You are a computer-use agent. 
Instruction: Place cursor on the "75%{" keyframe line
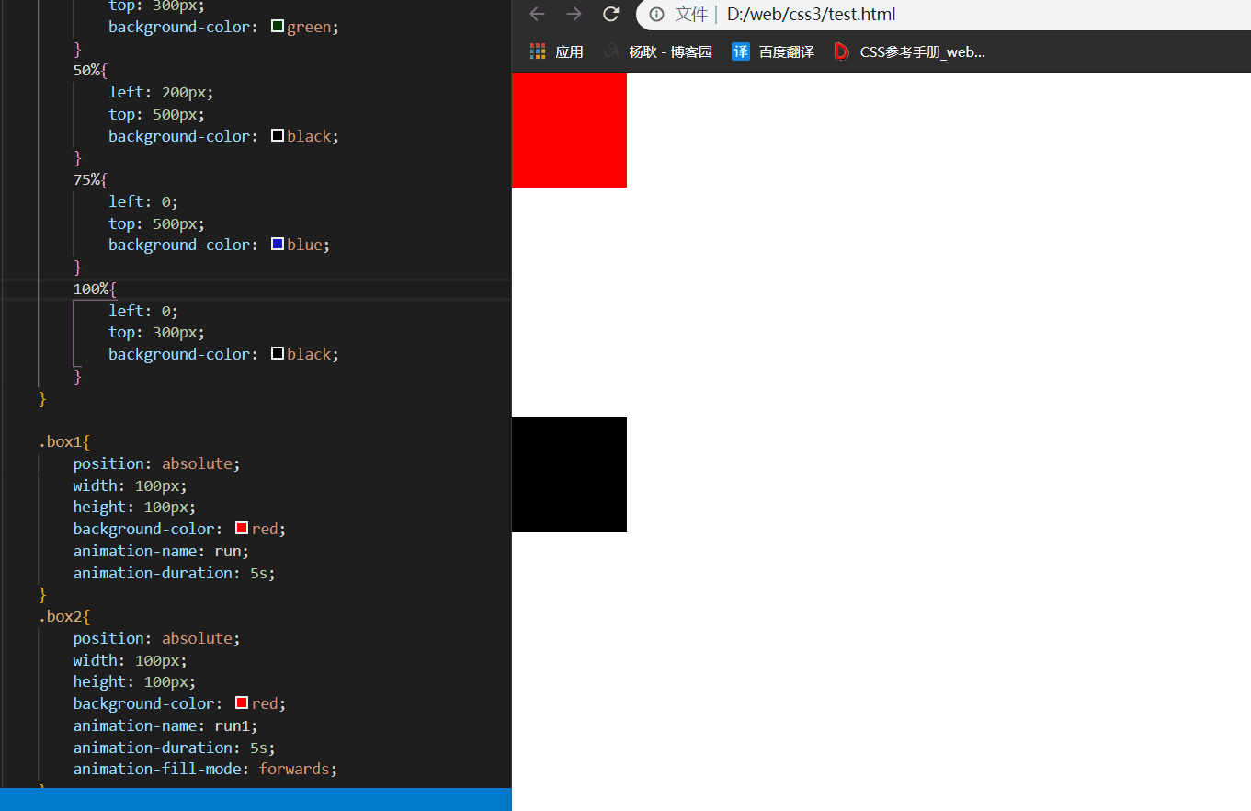(91, 179)
